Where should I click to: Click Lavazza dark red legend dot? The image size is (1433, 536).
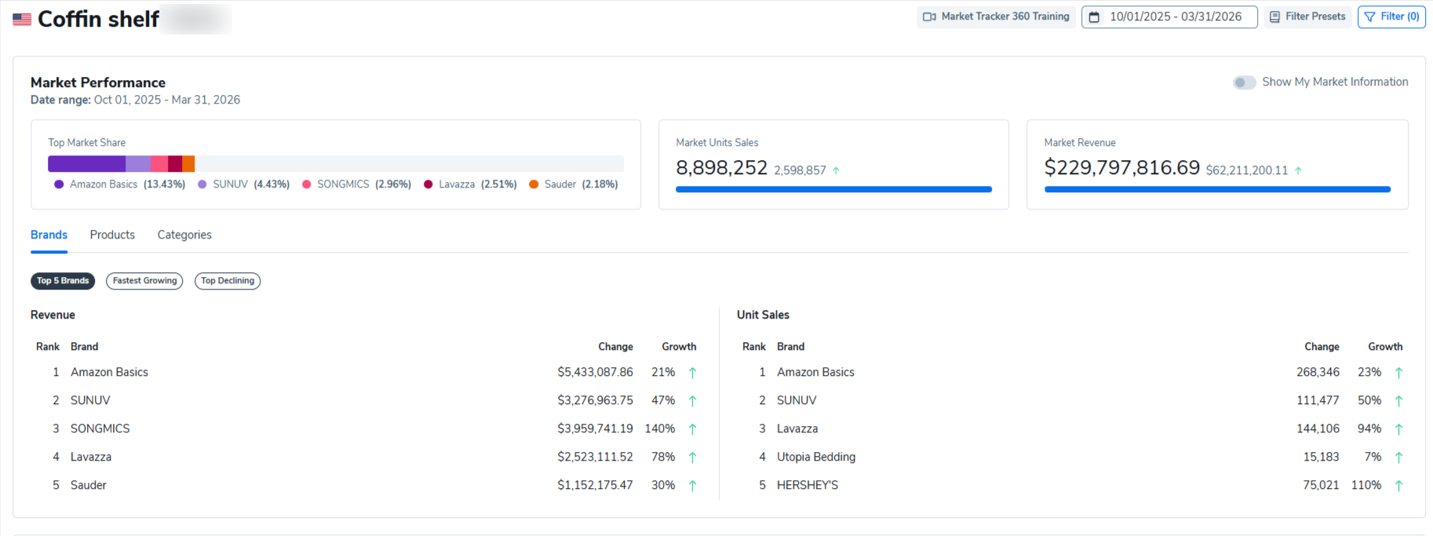[x=428, y=184]
